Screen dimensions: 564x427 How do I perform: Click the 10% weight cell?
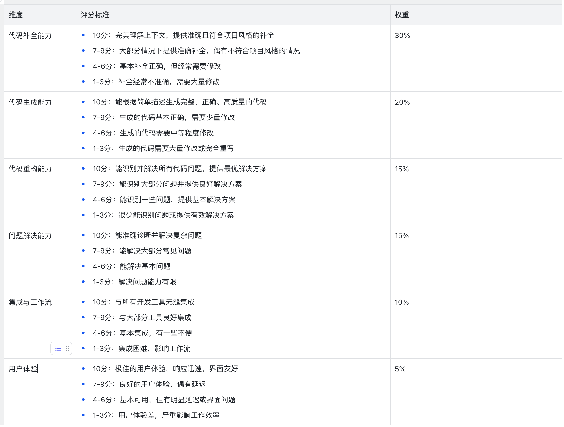coord(402,302)
